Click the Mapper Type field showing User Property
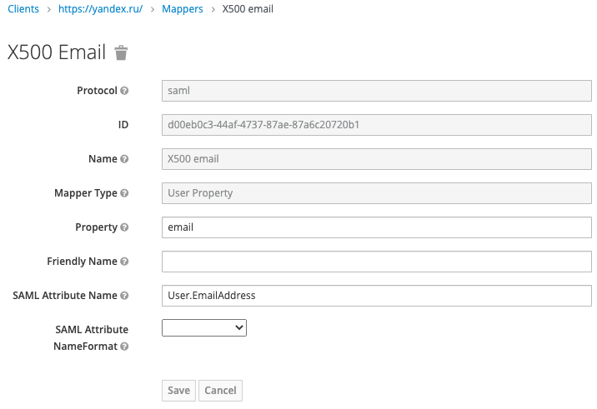This screenshot has width=597, height=409. pos(376,193)
